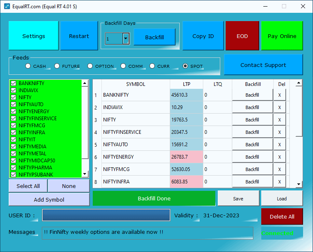This screenshot has height=252, width=313.
Task: Click the Messages text box
Action: click(147, 233)
